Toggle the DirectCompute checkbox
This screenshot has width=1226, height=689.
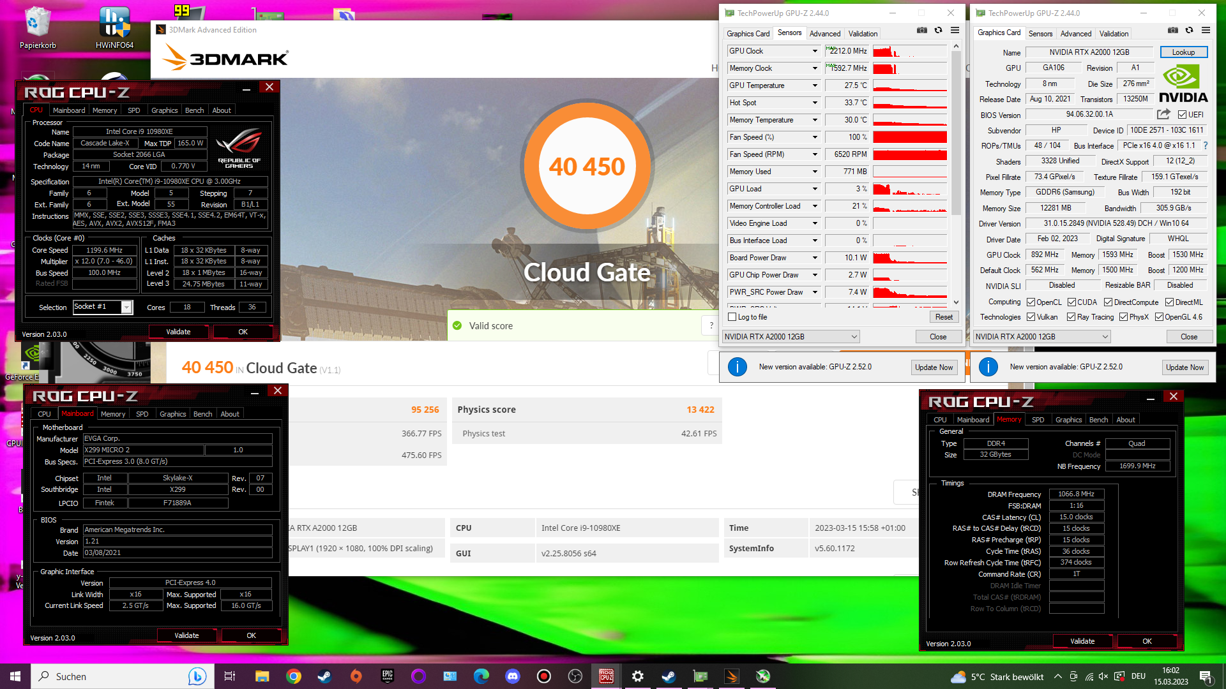(1108, 302)
